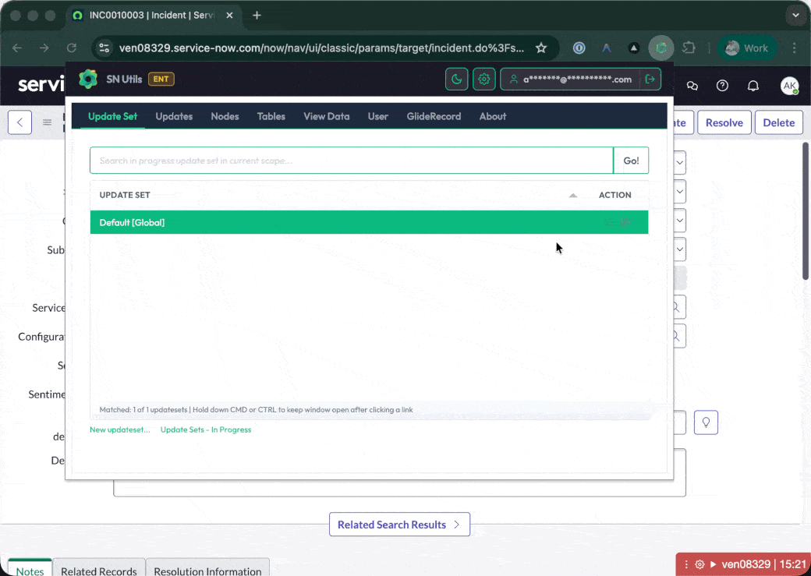Open the Subcategory dropdown arrow
This screenshot has width=811, height=576.
[678, 249]
